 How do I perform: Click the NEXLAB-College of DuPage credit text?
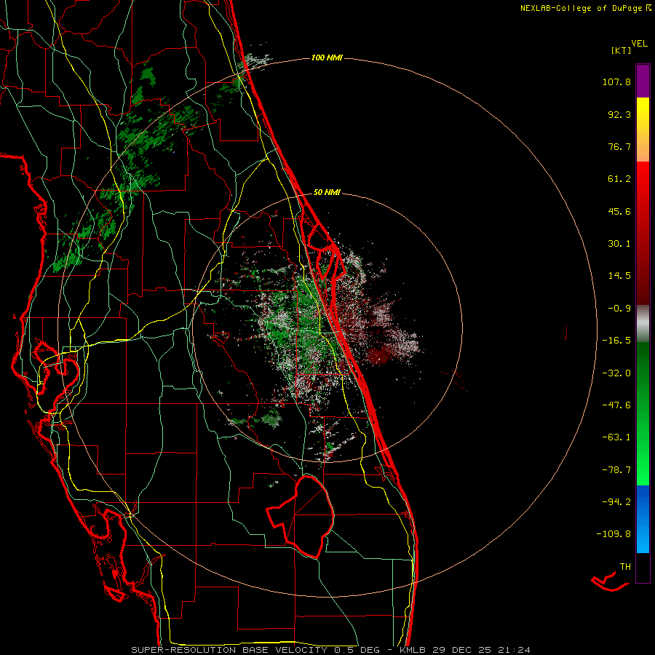point(585,8)
